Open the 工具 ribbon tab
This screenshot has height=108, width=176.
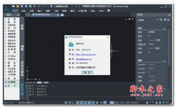click(56, 11)
